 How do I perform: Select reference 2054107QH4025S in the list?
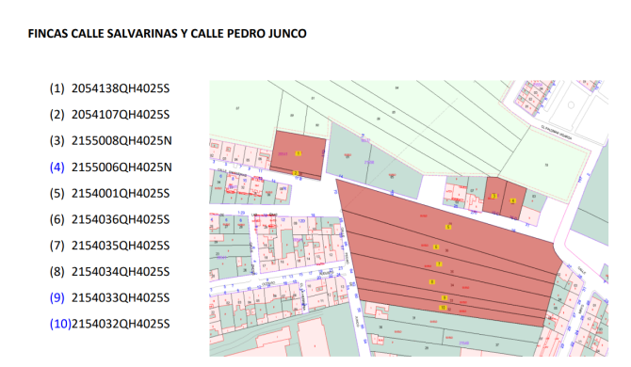tap(121, 115)
